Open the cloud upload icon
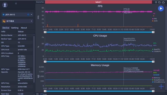This screenshot has height=95, width=167. pos(163,2)
